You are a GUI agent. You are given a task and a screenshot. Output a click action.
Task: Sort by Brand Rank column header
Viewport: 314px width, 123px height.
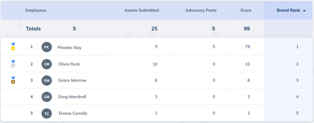click(x=288, y=10)
